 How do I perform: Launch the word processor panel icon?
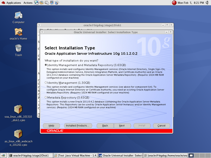[47, 2]
